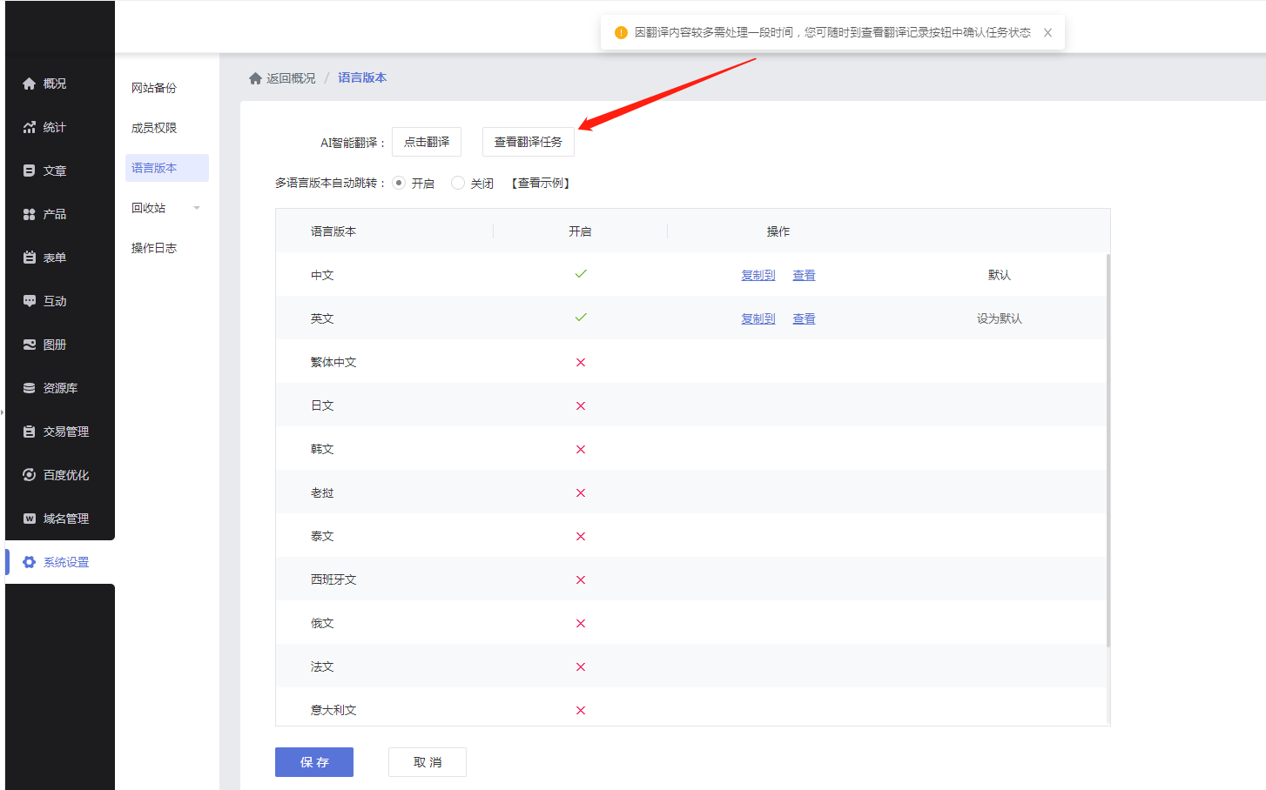Click the 文章 article icon
Viewport: 1266px width, 790px height.
(x=29, y=171)
